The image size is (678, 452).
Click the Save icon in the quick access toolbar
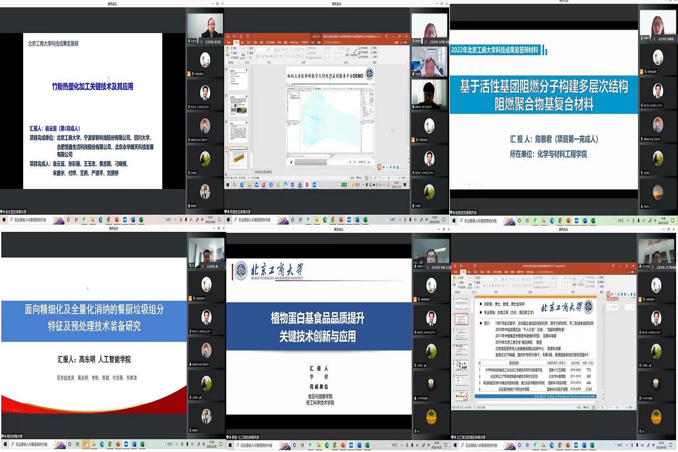[x=228, y=35]
